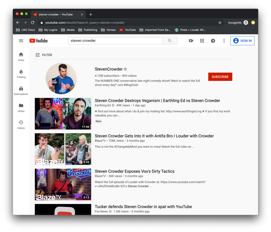Image resolution: width=271 pixels, height=232 pixels.
Task: Open the Vox's Dirty Tactics video thumbnail
Action: [63, 184]
